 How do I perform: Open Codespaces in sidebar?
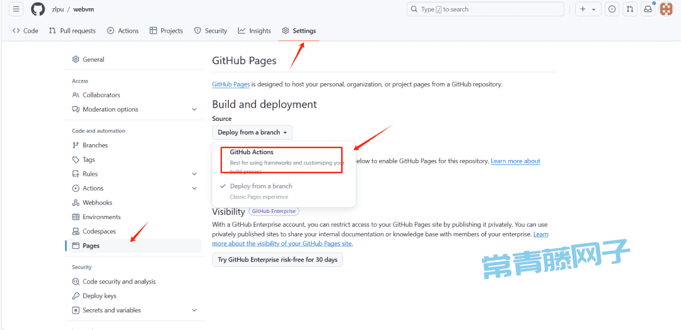135,231
